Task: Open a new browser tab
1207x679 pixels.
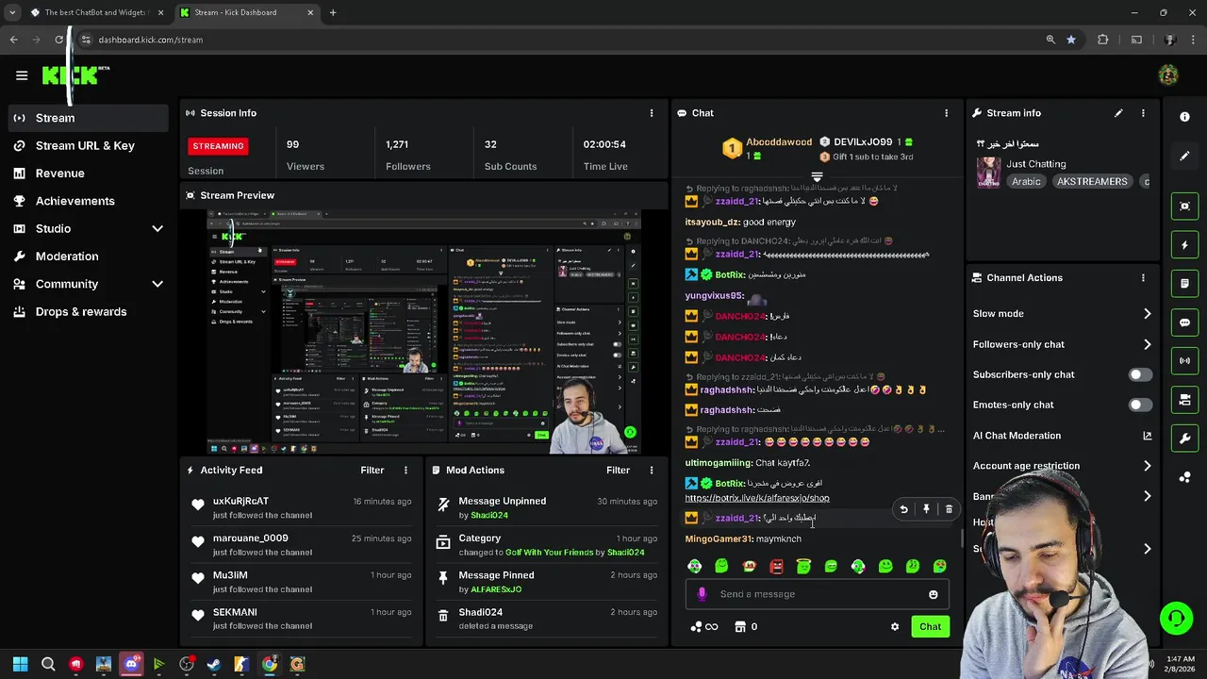Action: coord(333,12)
